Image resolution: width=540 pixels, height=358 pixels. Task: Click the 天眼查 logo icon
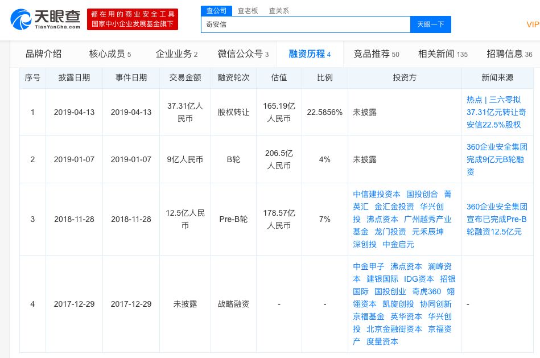(21, 19)
